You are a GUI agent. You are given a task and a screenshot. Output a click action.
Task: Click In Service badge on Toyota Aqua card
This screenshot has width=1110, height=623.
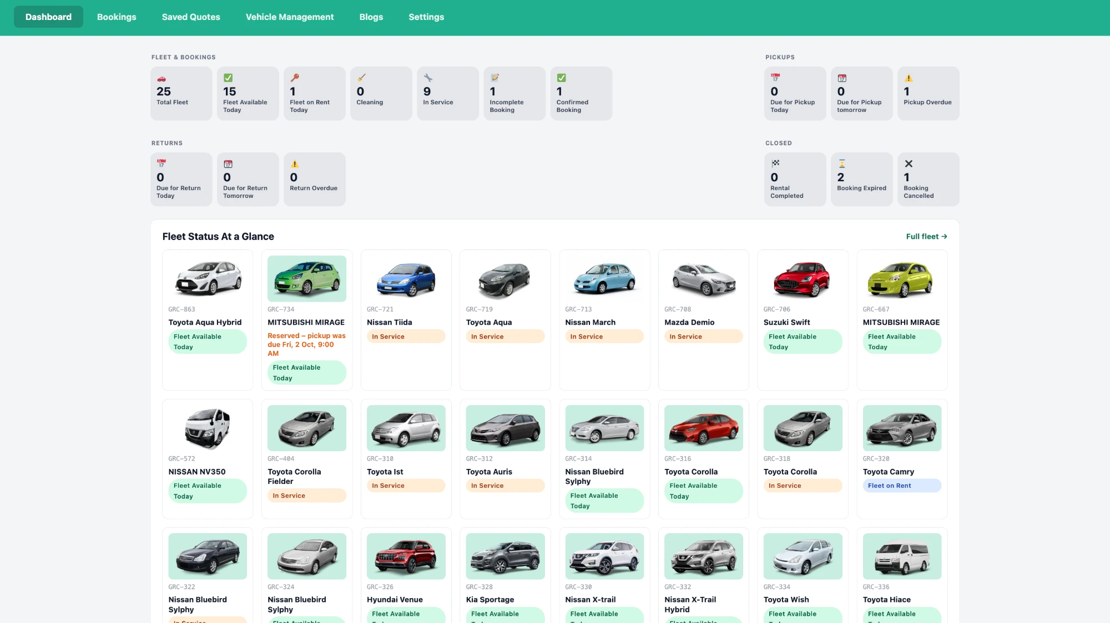[505, 336]
